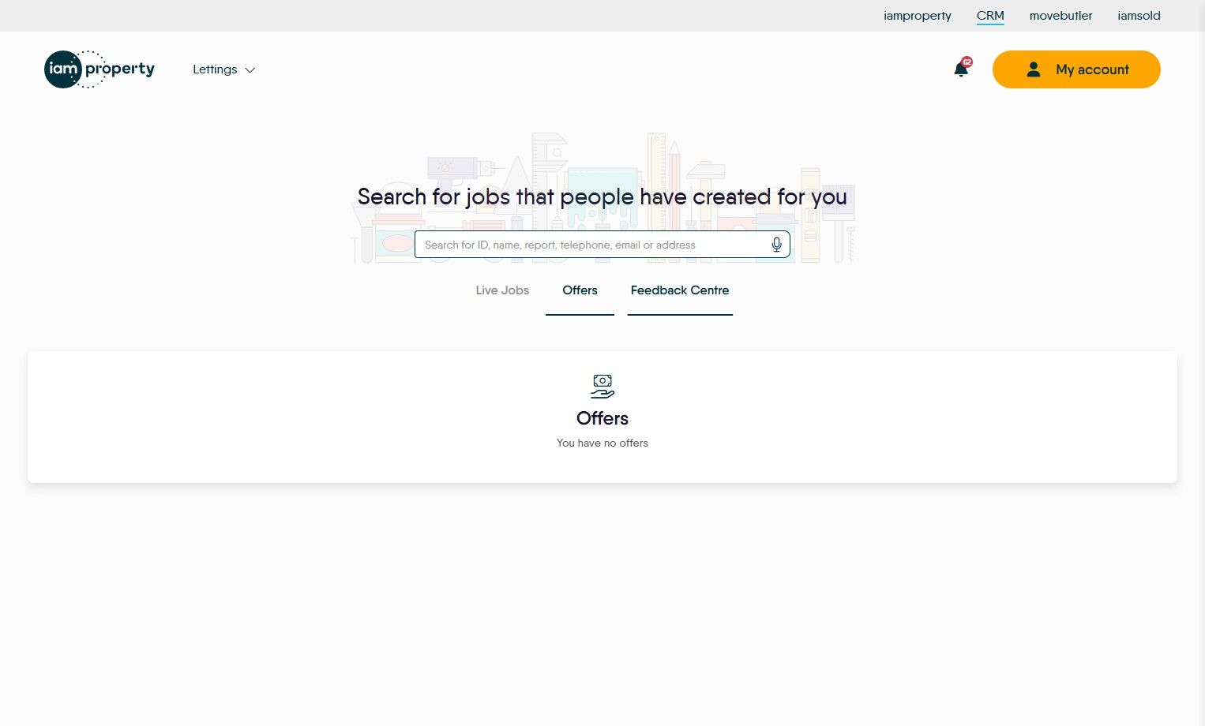This screenshot has width=1205, height=726.
Task: Click the 'Search for jobs' page heading
Action: coord(602,196)
